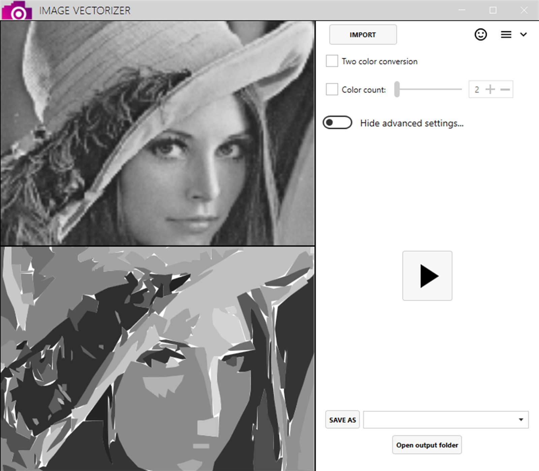Click the Open output folder button
539x471 pixels.
click(427, 445)
